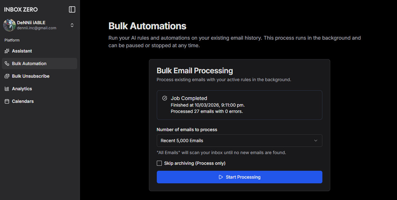The height and width of the screenshot is (200, 397).
Task: Click the dropdown chevron for email count
Action: point(316,141)
